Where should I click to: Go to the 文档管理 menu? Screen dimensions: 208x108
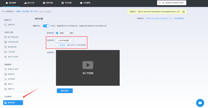pyautogui.click(x=85, y=3)
